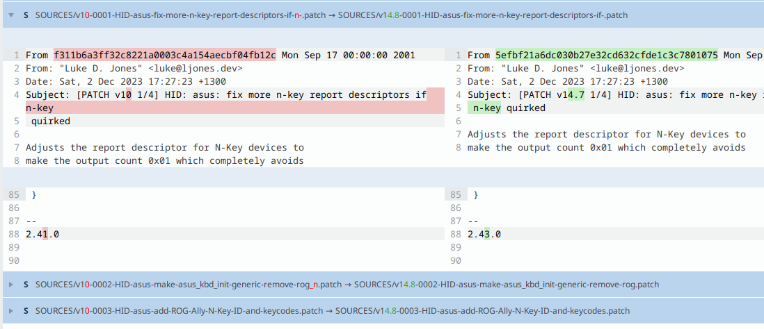Viewport: 764px width, 329px height.
Task: Click the left pane line number 1
Action: (17, 55)
